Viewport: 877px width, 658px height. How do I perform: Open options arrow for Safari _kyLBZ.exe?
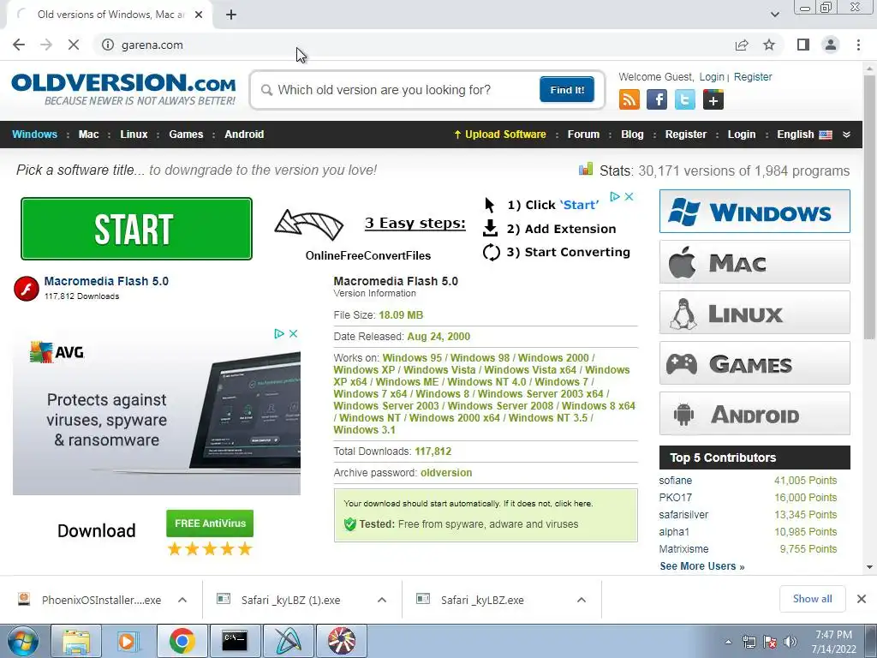(x=582, y=600)
